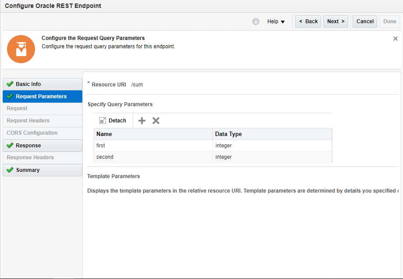Dismiss the instructions banner with the X
The width and height of the screenshot is (403, 279).
tap(396, 39)
